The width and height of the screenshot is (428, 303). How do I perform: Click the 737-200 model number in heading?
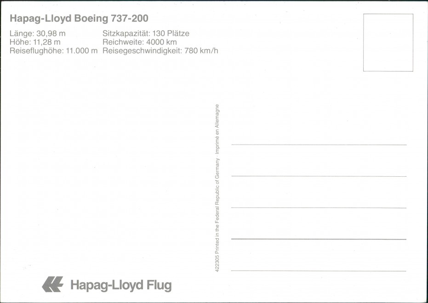pos(130,18)
